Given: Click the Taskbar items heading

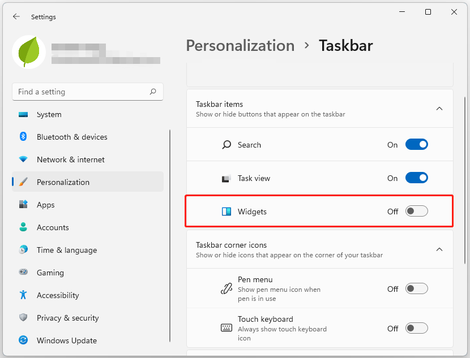Looking at the screenshot, I should tap(219, 104).
